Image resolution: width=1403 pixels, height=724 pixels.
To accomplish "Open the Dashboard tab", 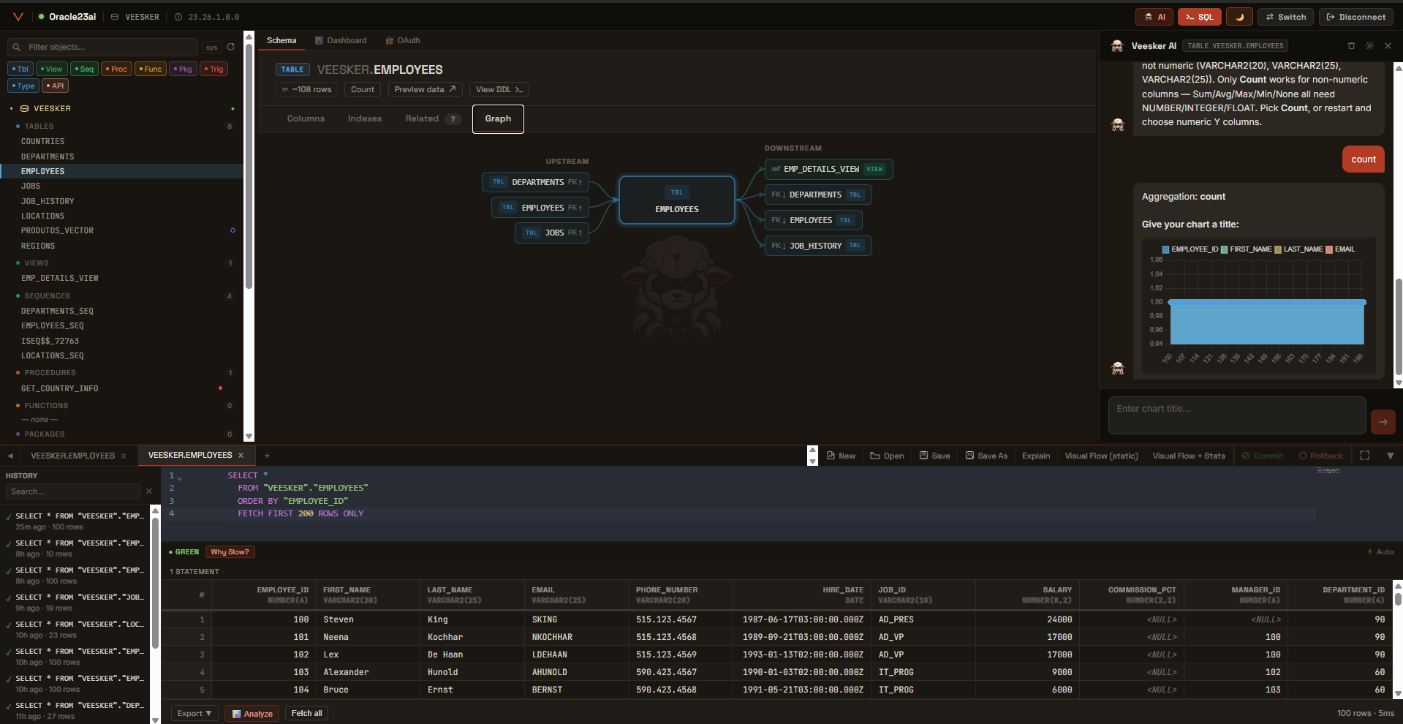I will (341, 40).
